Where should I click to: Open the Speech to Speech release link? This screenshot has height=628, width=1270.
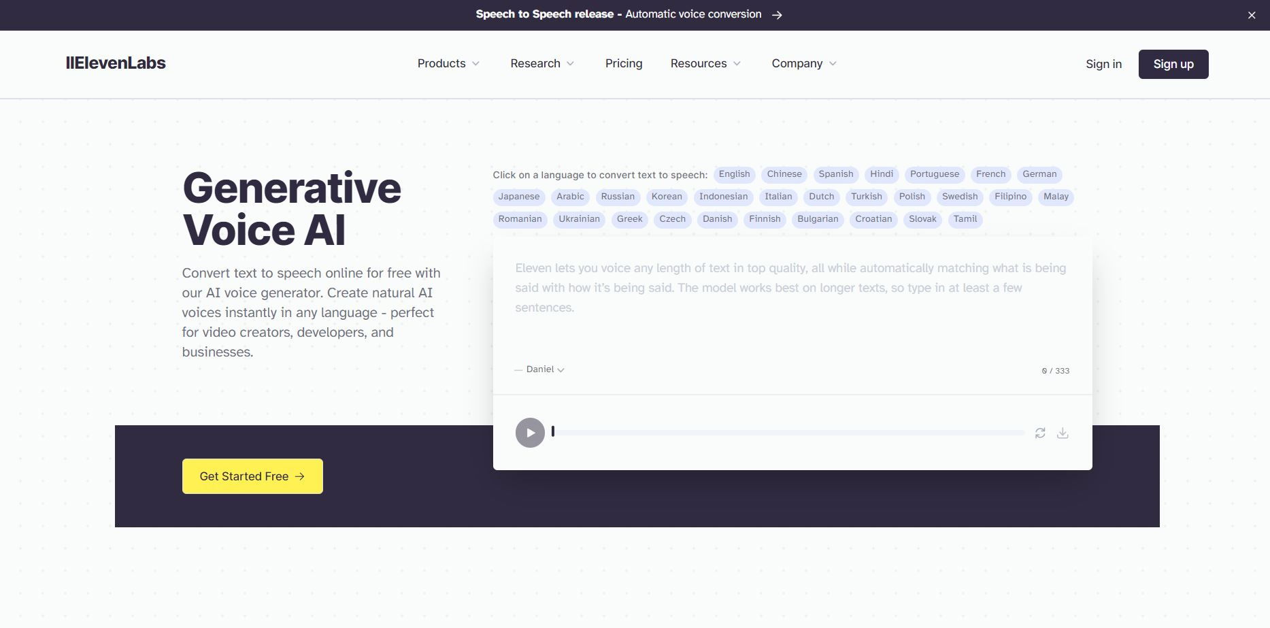click(x=629, y=14)
